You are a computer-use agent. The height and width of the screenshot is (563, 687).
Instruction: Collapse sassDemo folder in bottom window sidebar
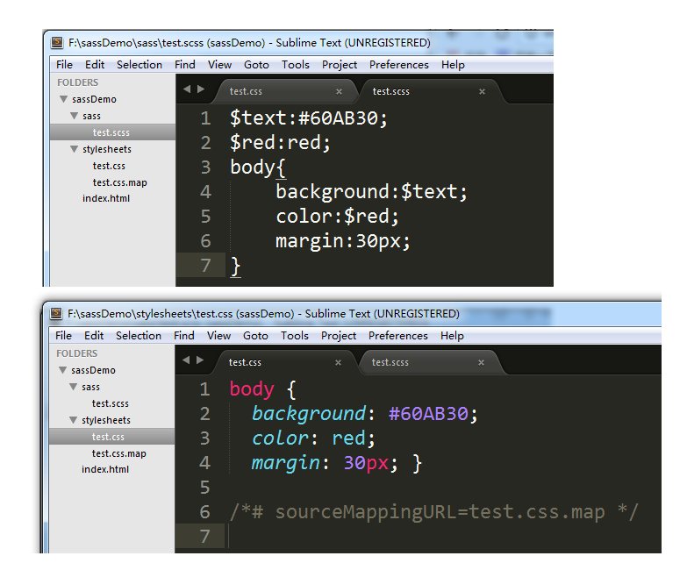62,370
